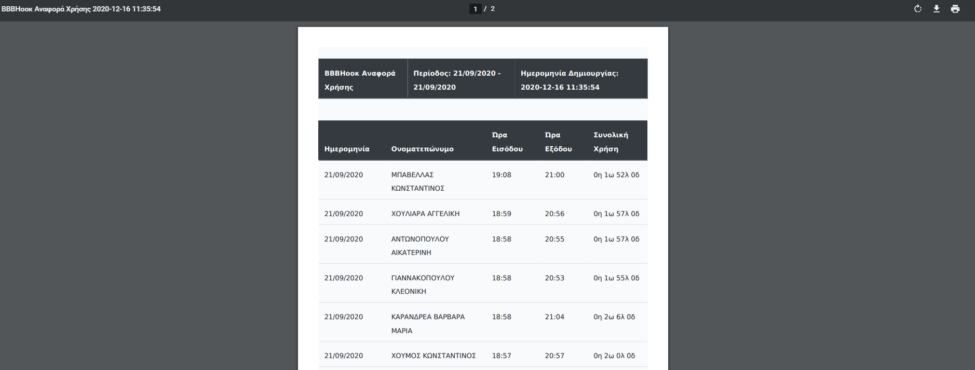Click the Ώρα Εισόδου column header
Screen dimensions: 975x370
click(507, 142)
